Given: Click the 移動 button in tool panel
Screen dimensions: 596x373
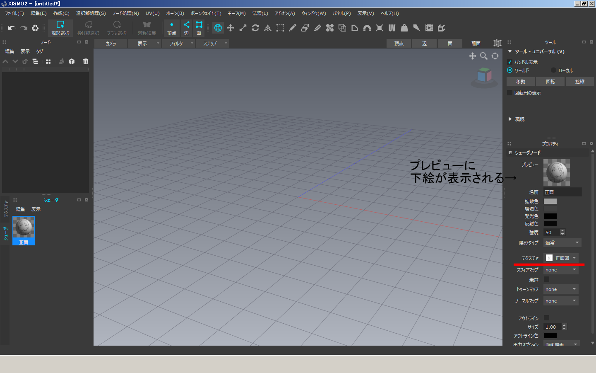Looking at the screenshot, I should point(521,82).
